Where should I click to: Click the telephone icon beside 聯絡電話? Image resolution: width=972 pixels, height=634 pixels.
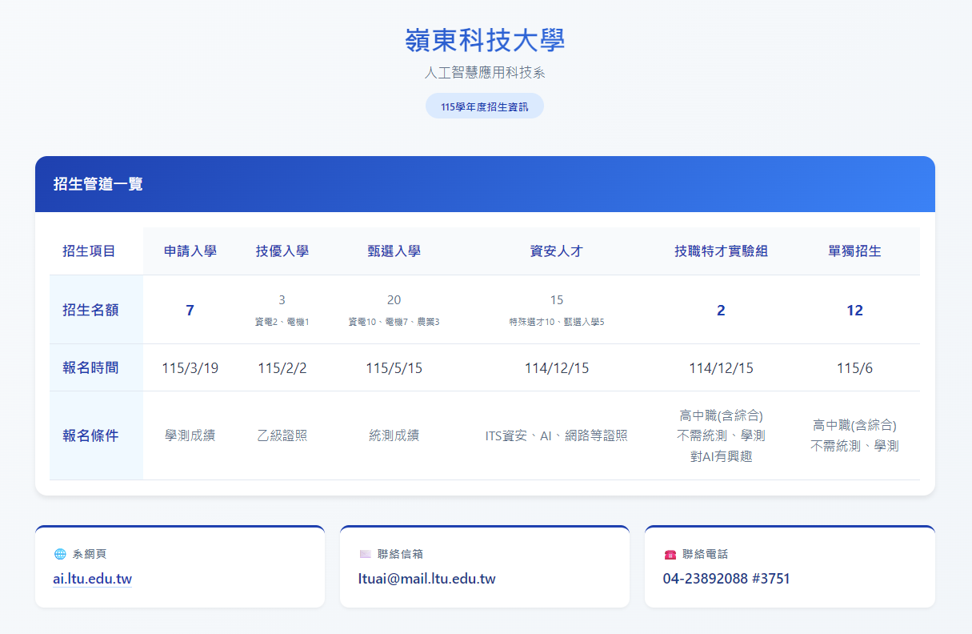(669, 553)
